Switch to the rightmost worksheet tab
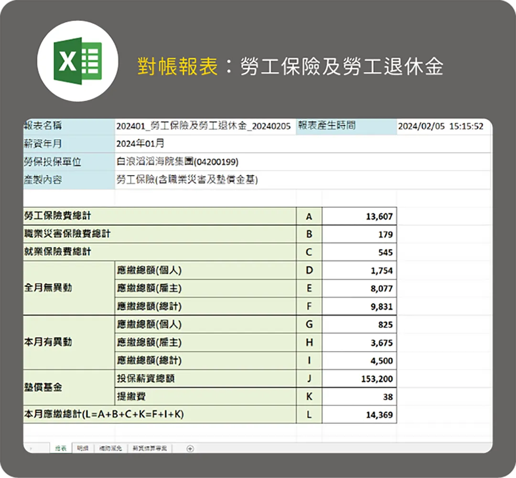The image size is (516, 478). tap(150, 448)
